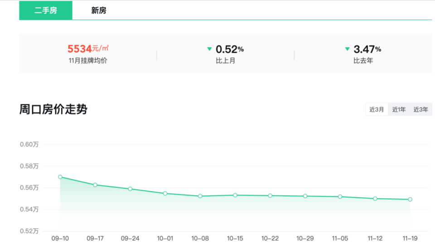Switch to the 二手房 tab
Image resolution: width=435 pixels, height=251 pixels.
(x=46, y=10)
